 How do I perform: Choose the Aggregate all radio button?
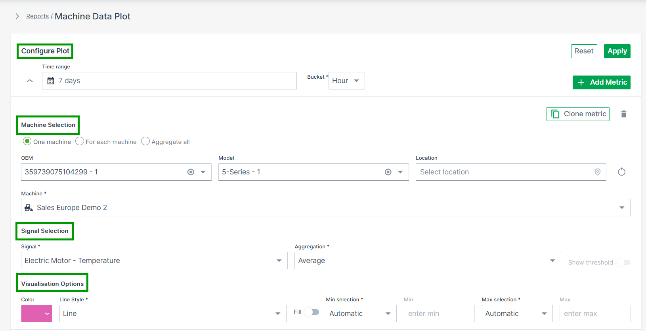click(145, 141)
